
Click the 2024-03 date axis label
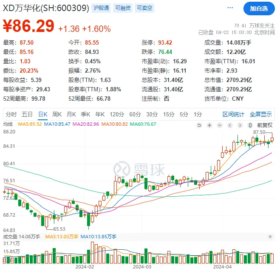tap(142, 267)
